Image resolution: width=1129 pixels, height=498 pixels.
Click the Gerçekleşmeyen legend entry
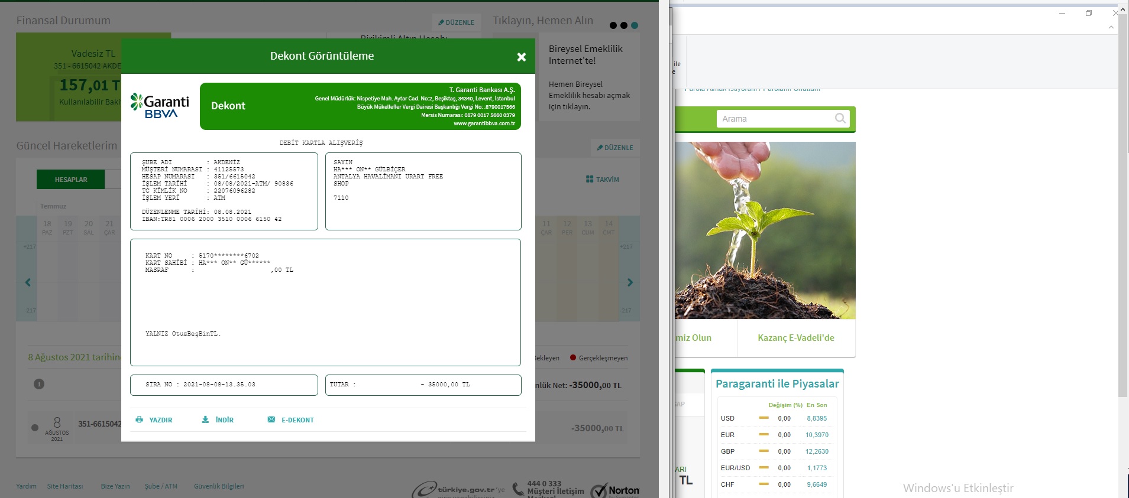coord(599,358)
